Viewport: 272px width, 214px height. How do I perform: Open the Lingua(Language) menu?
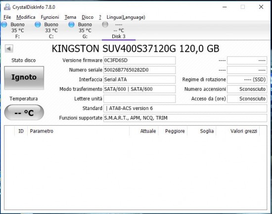126,17
